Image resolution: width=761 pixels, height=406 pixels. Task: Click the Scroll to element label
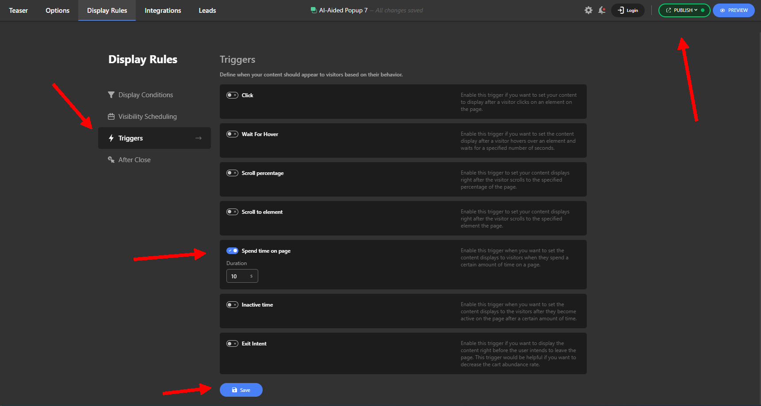click(x=262, y=212)
